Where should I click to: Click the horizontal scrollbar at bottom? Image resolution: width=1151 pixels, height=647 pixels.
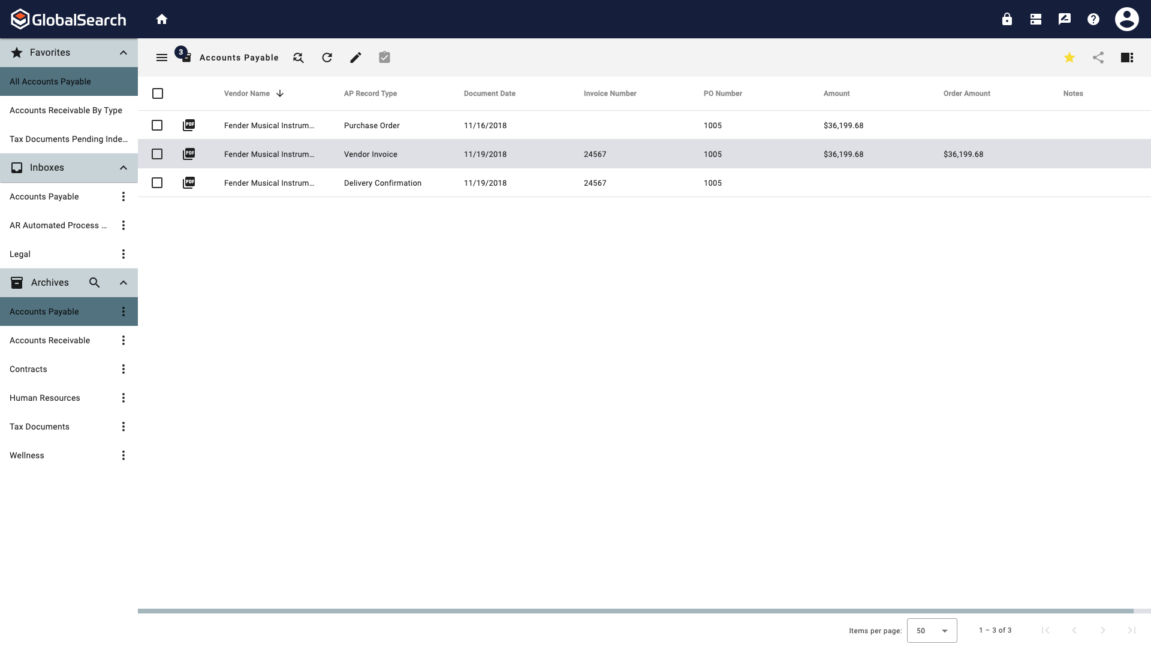point(635,611)
